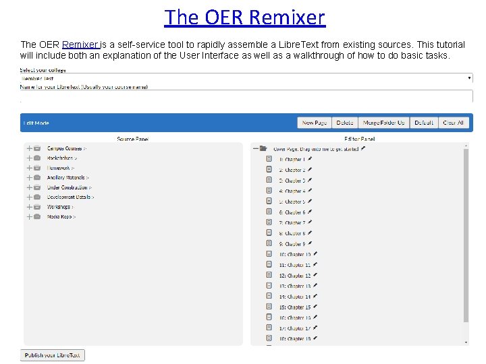
Task: Select the Campus Courses label
Action: coord(65,148)
